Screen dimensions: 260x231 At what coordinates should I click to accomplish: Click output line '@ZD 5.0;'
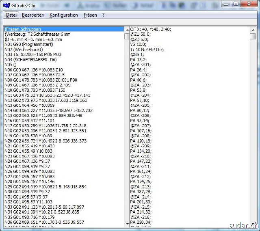pyautogui.click(x=139, y=39)
